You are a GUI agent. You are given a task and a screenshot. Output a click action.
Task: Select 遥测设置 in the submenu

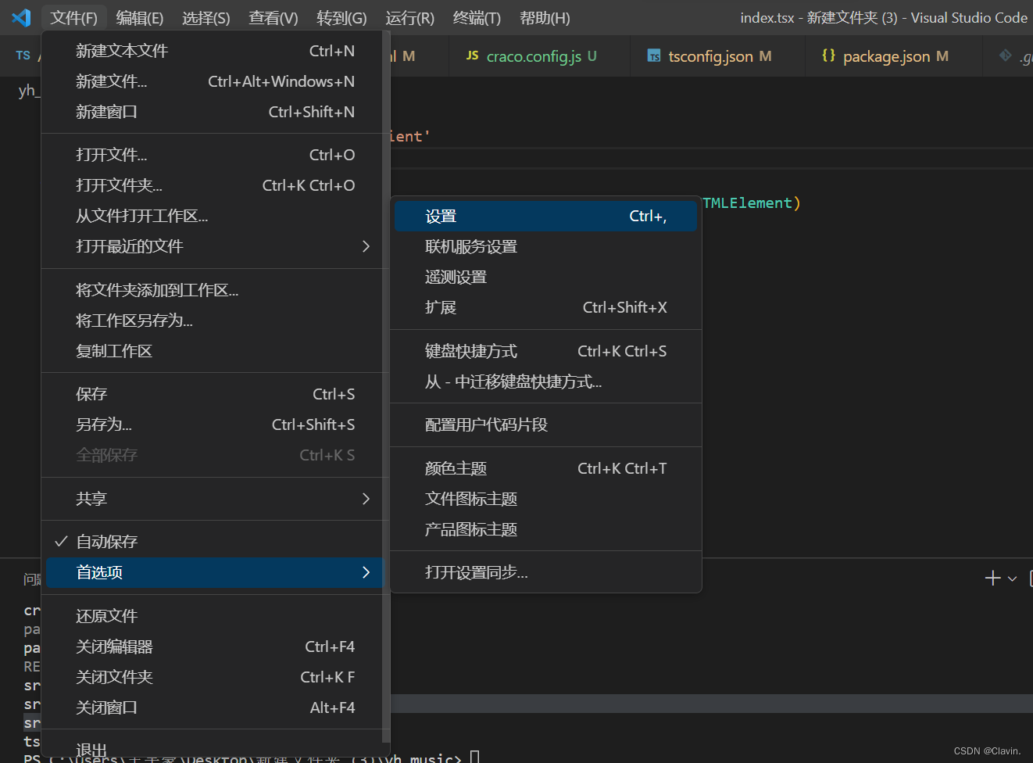[x=545, y=278]
